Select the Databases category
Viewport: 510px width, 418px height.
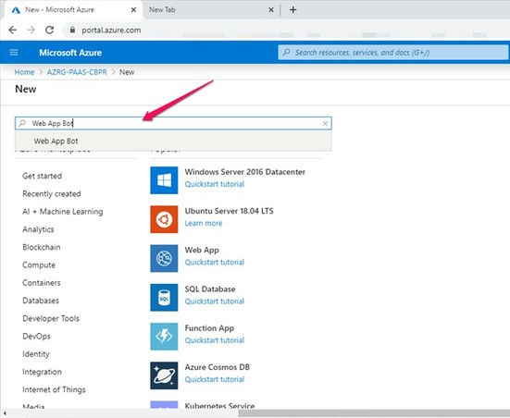[x=41, y=301]
